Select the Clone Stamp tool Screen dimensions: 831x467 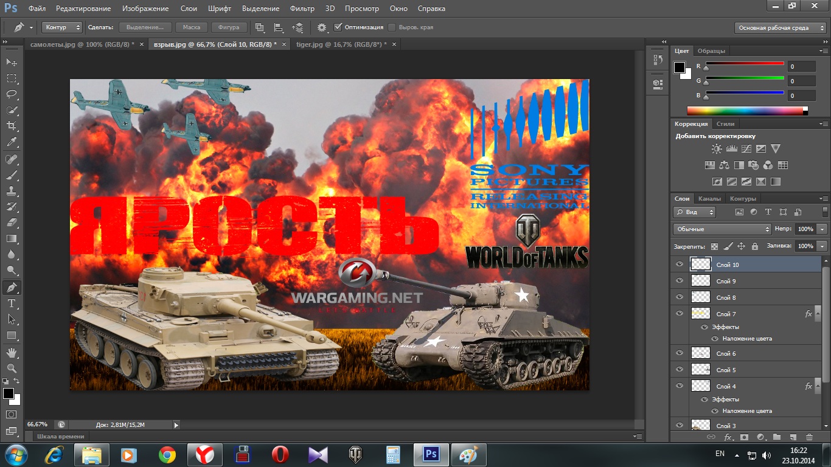[11, 191]
